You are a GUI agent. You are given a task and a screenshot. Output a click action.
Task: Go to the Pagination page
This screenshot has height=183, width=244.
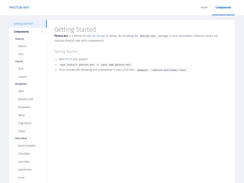[25, 123]
